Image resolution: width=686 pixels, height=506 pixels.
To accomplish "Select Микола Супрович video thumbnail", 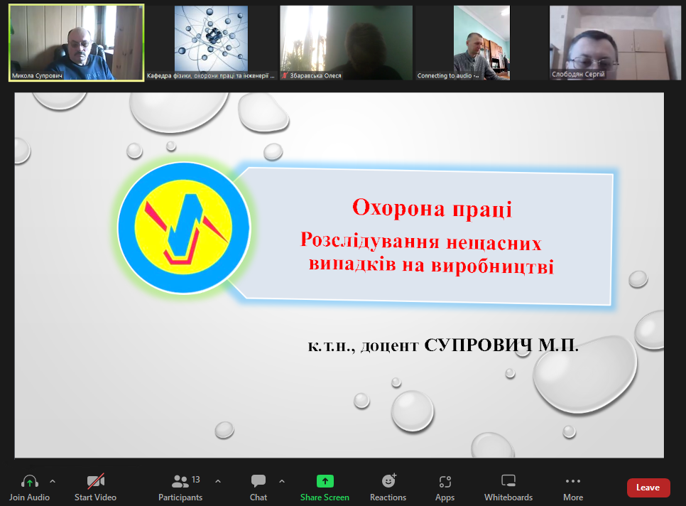I will [77, 43].
